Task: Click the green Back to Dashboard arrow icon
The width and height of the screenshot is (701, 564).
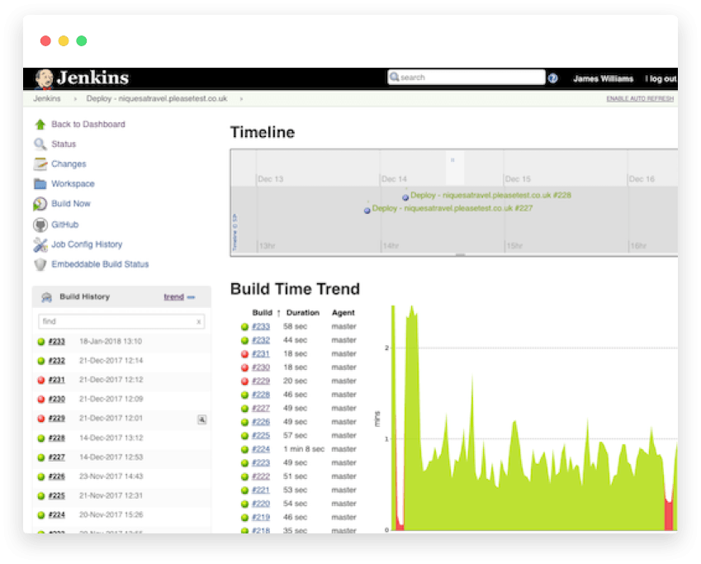Action: 40,125
